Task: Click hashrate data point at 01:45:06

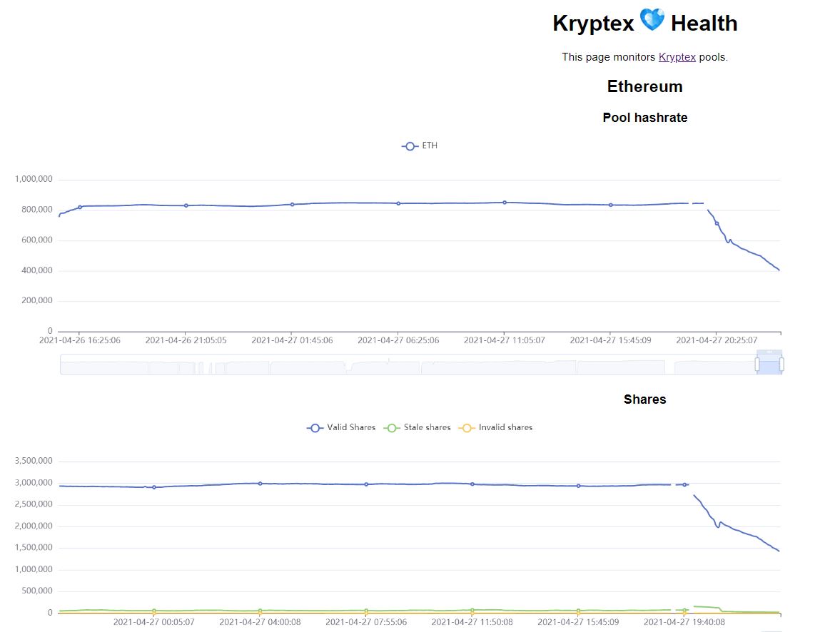Action: 293,205
